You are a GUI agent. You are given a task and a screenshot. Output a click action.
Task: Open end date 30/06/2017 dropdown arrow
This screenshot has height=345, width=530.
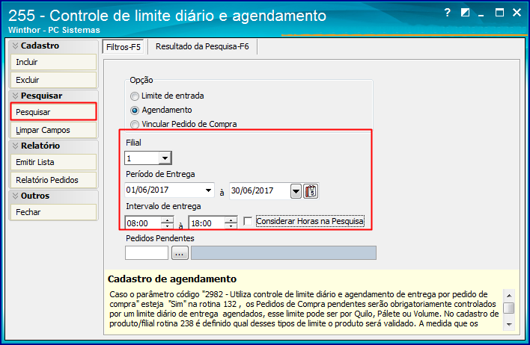pos(296,191)
